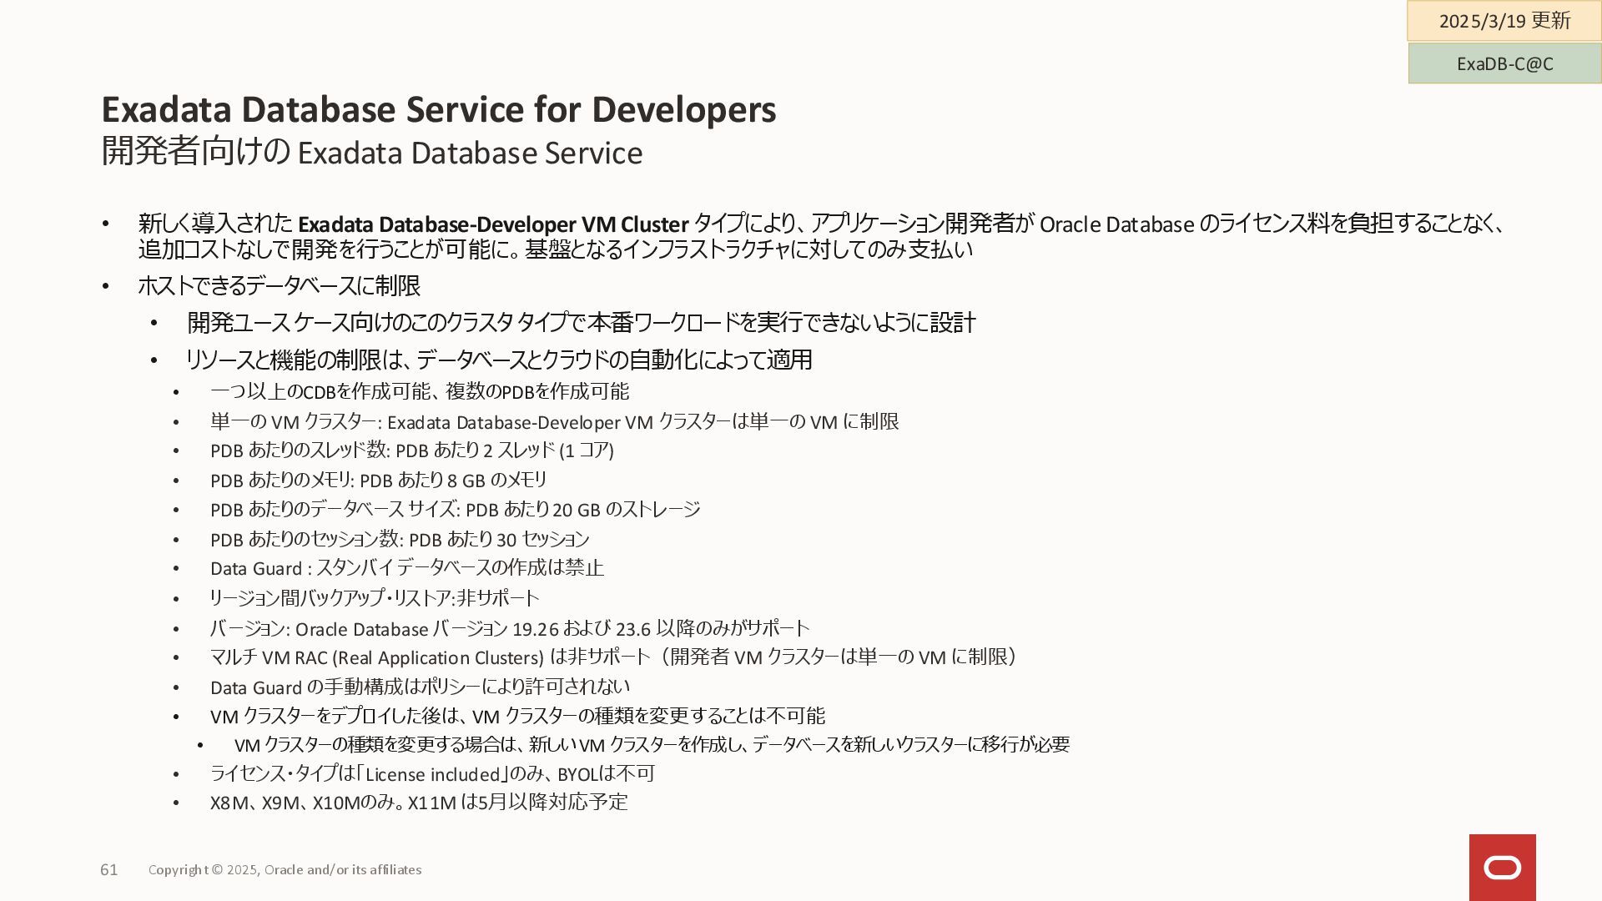Click the リージョン間バックアップ・リストア line

click(374, 598)
